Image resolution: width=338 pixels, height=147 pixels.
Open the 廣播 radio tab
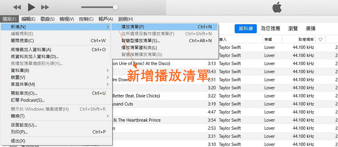point(311,29)
